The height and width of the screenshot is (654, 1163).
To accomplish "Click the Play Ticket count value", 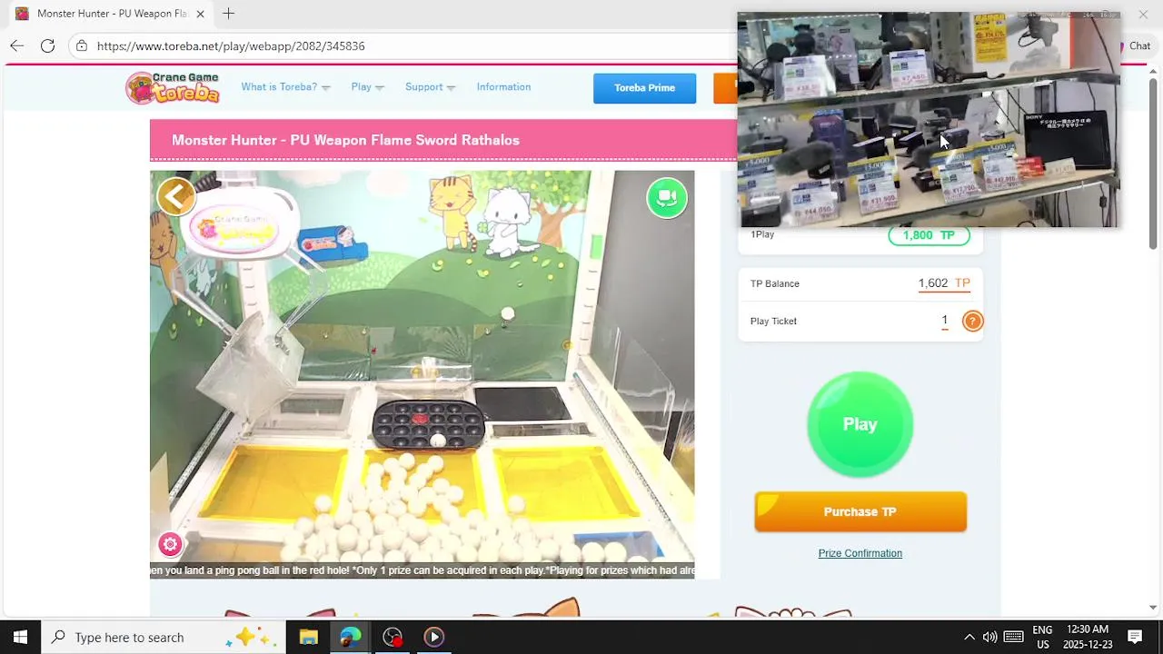I will click(945, 321).
